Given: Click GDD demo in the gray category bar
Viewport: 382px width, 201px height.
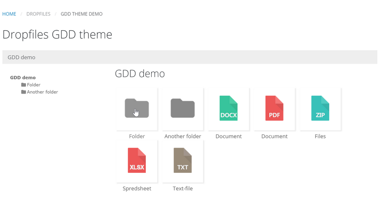Looking at the screenshot, I should pos(22,57).
